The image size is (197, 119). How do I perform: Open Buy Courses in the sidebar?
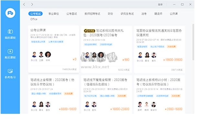coord(10,54)
